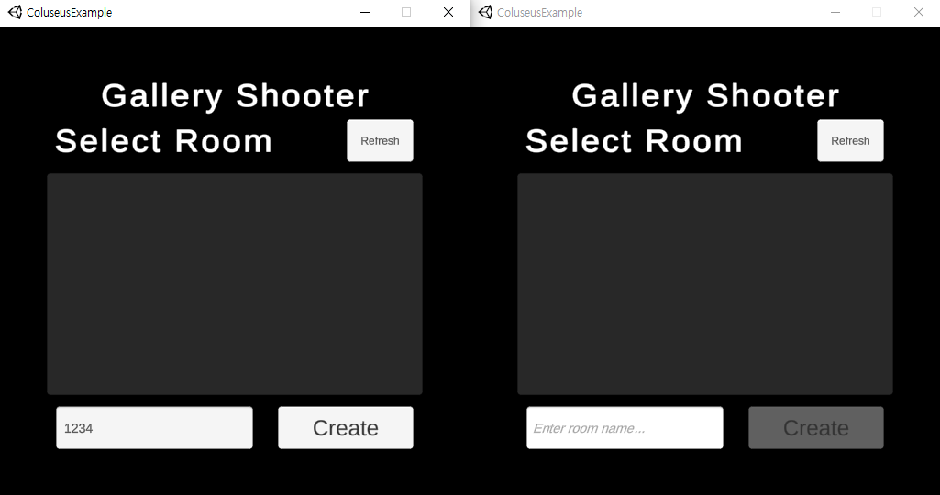The image size is (940, 495).
Task: Click Create button in left window
Action: tap(346, 428)
